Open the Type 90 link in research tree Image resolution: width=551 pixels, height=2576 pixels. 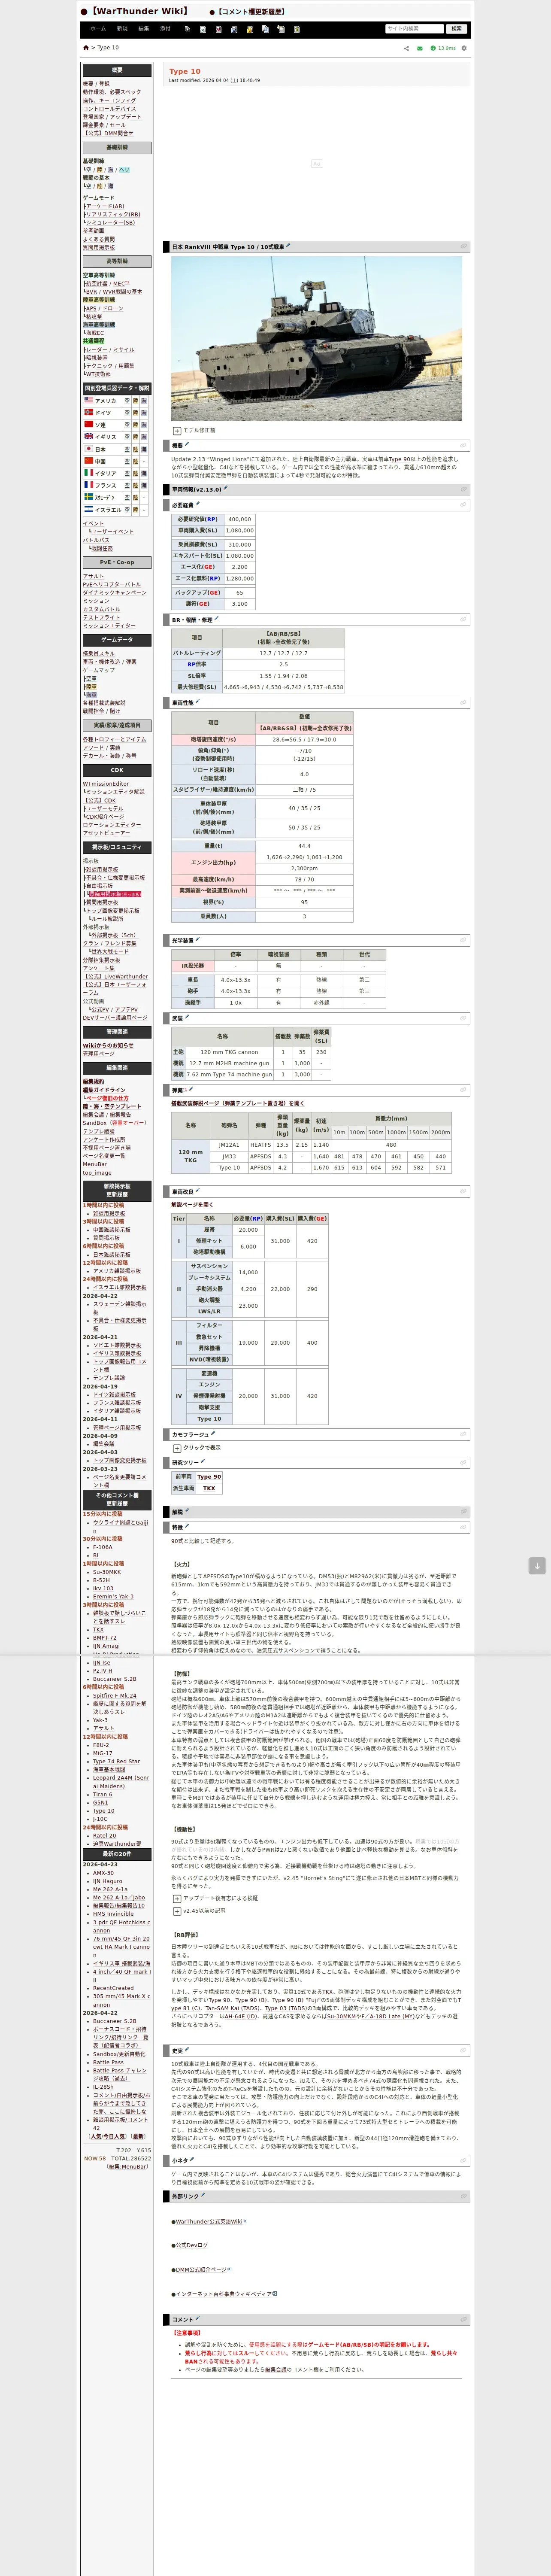click(209, 1476)
